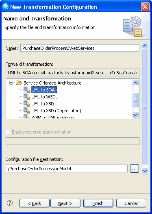Cancel the transformation configuration wizard
Viewport: 152px width, 214px height.
click(x=131, y=203)
